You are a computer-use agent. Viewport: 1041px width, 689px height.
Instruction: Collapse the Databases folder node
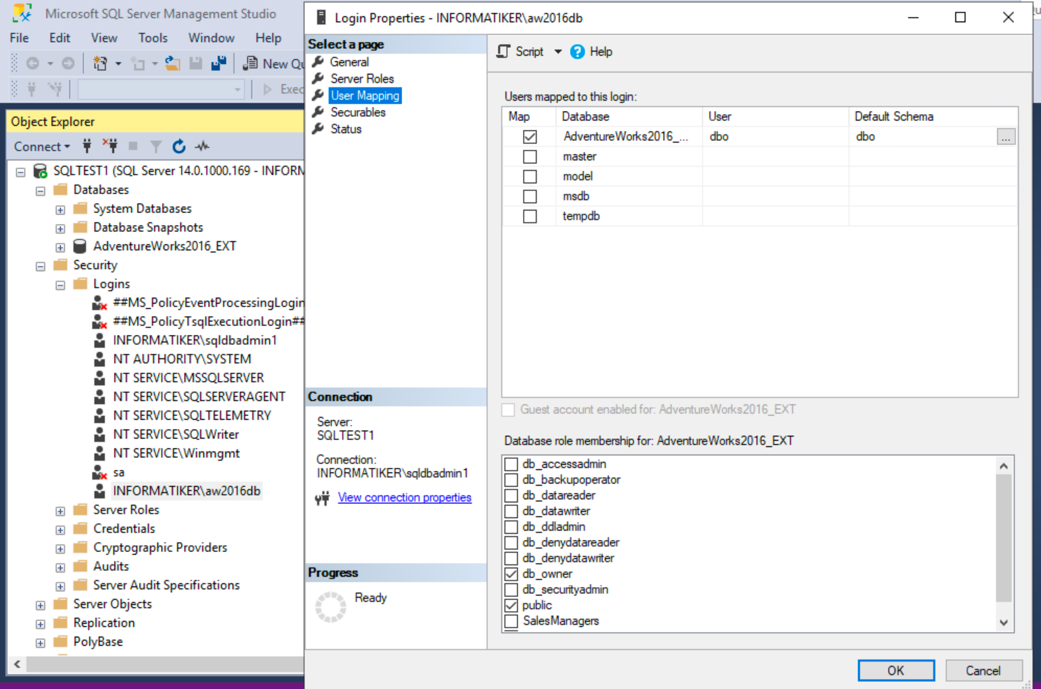click(x=41, y=191)
